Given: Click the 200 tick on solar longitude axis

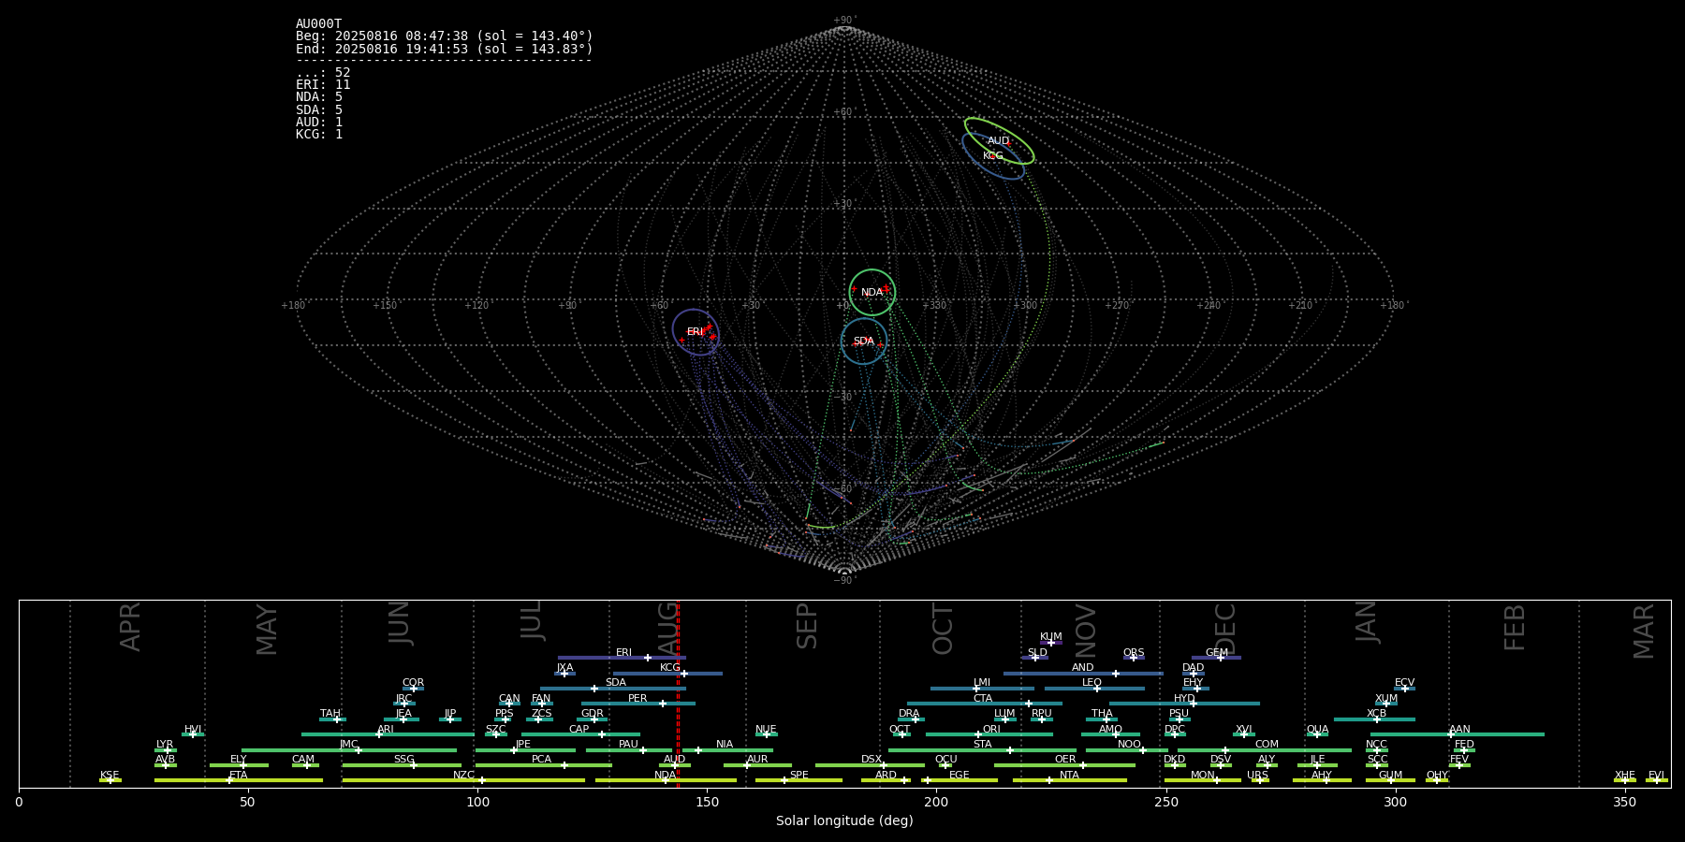Looking at the screenshot, I should [x=936, y=802].
